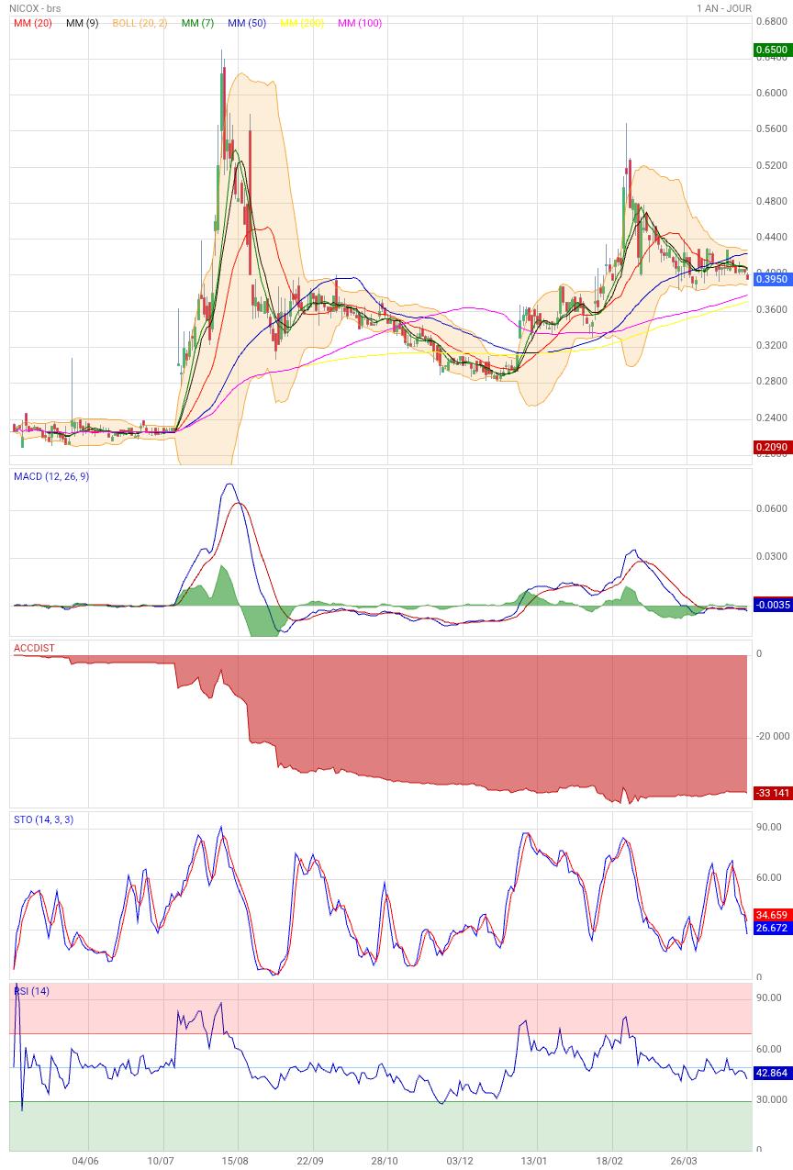Click the RSI (14) indicator label
Screen dimensions: 793x1170
click(x=32, y=991)
